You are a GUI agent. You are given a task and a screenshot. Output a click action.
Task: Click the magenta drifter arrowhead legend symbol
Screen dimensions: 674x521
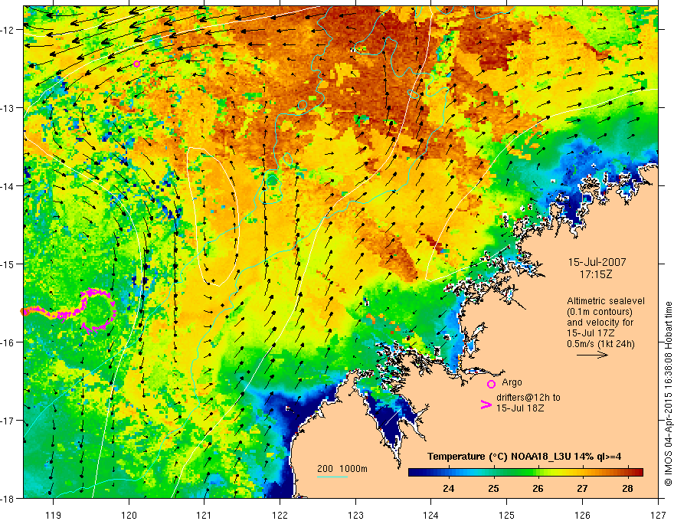coord(486,405)
